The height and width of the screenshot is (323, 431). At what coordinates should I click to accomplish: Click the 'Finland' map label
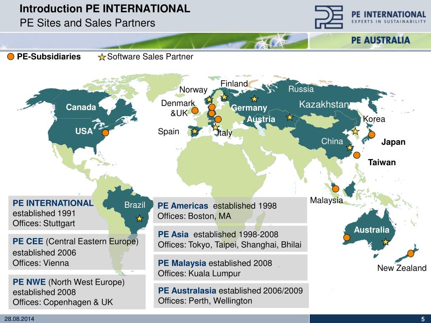[x=234, y=84]
